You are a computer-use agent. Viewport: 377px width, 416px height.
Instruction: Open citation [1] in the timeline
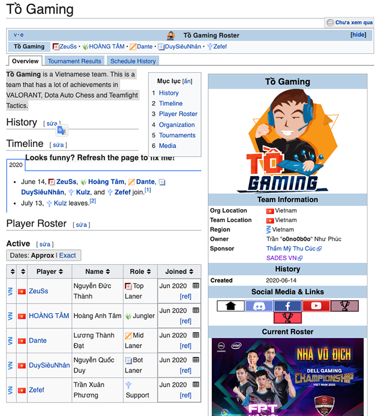coord(147,190)
